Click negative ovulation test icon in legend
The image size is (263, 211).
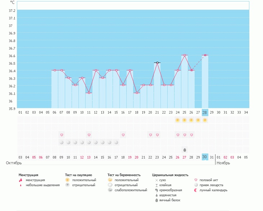click(67, 185)
